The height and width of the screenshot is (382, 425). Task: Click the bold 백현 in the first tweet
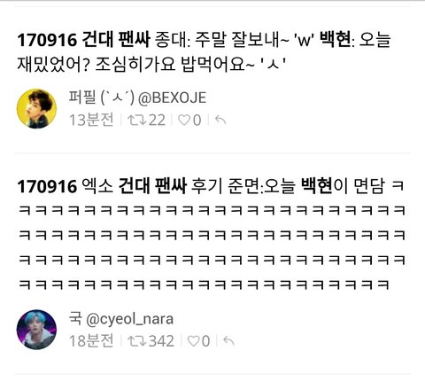tap(336, 39)
